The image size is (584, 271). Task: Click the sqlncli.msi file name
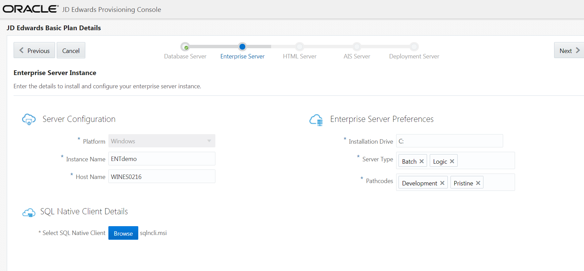[153, 233]
